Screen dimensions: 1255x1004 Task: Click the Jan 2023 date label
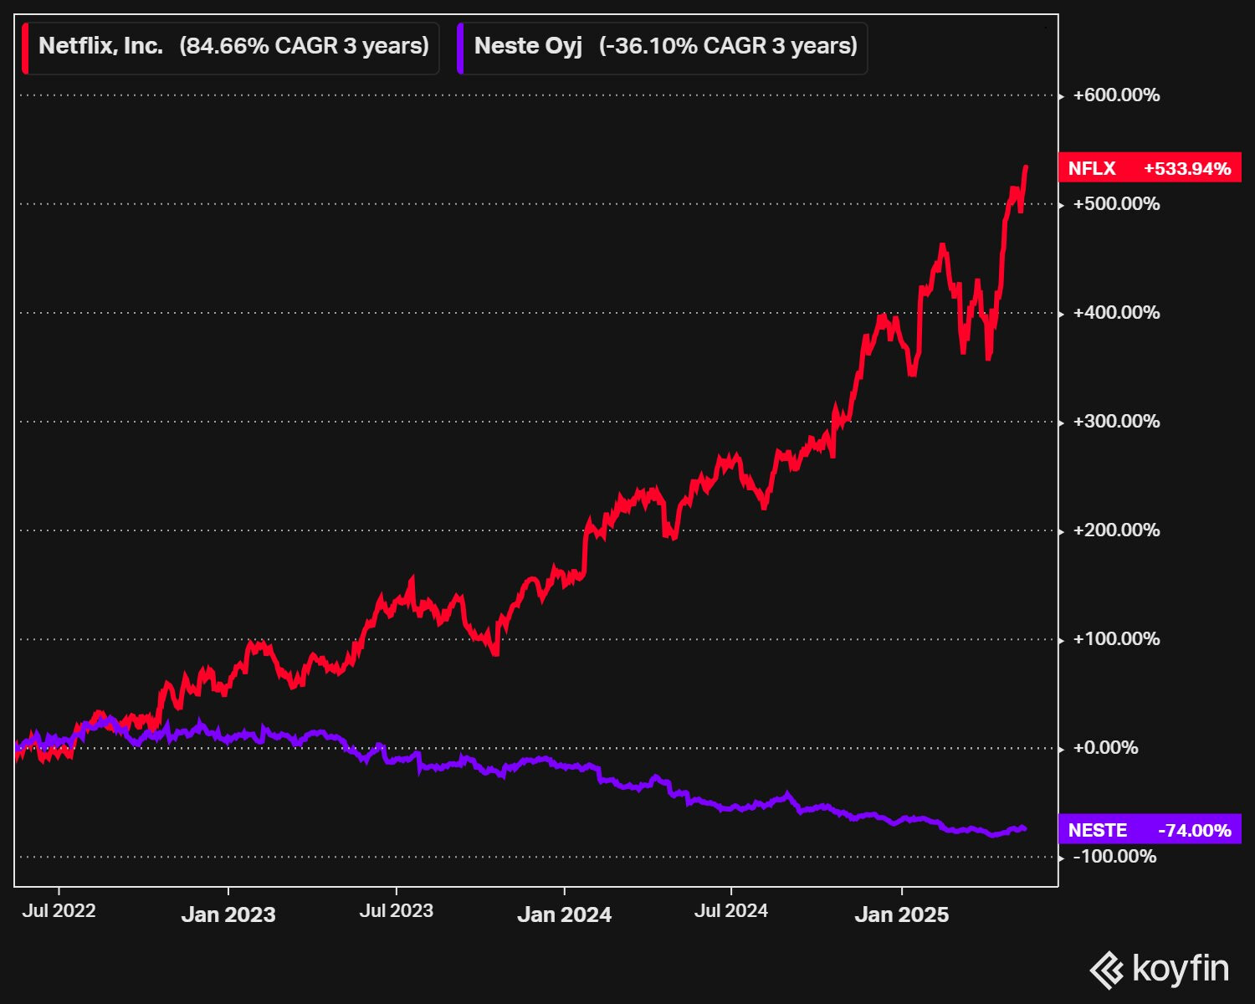[228, 914]
